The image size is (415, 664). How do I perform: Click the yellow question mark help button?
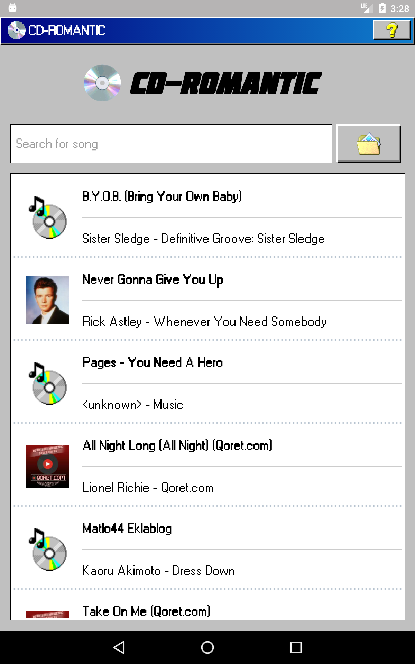(392, 30)
